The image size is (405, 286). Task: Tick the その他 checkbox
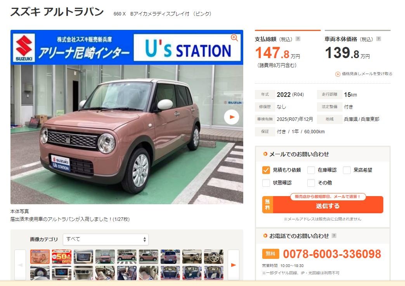[x=311, y=183]
